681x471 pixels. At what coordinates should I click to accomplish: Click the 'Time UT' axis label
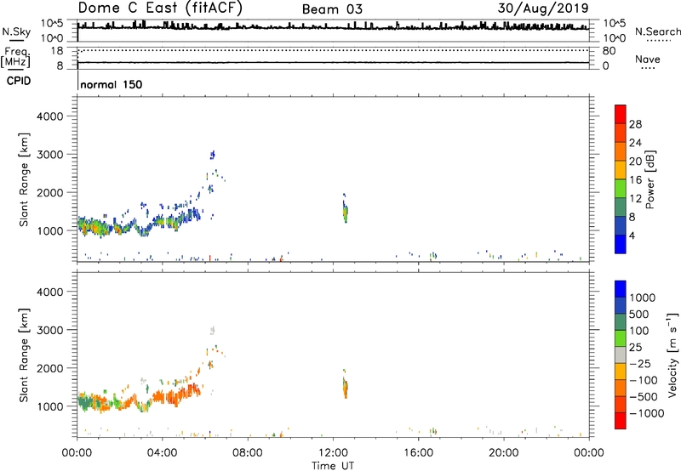[333, 466]
